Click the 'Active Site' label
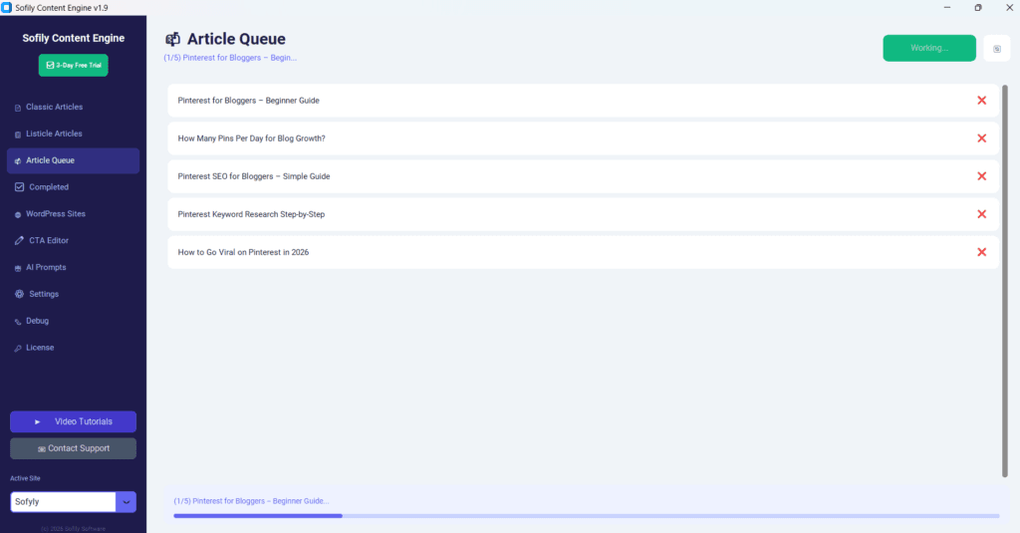 tap(25, 478)
